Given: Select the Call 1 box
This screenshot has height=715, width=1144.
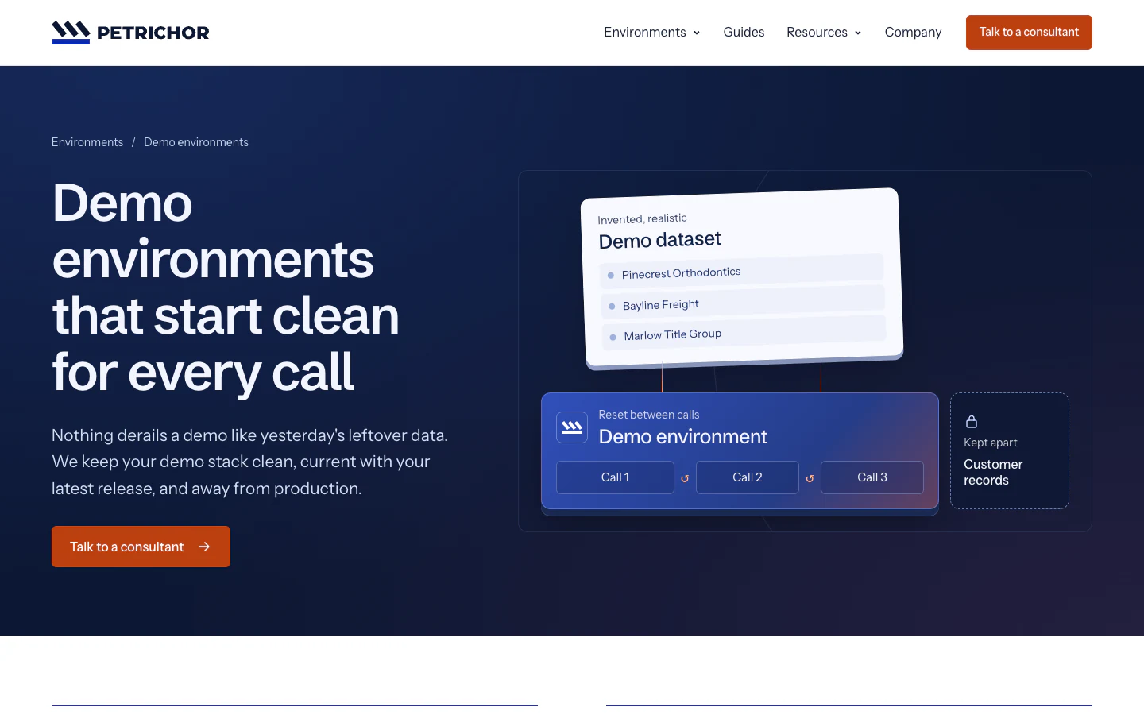Looking at the screenshot, I should (x=615, y=477).
